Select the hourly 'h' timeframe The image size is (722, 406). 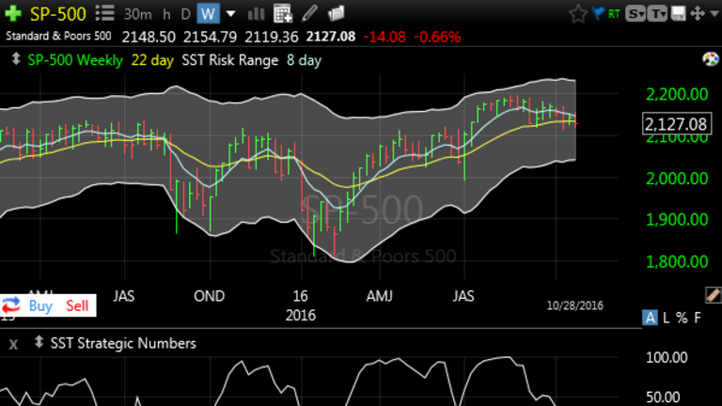click(166, 14)
